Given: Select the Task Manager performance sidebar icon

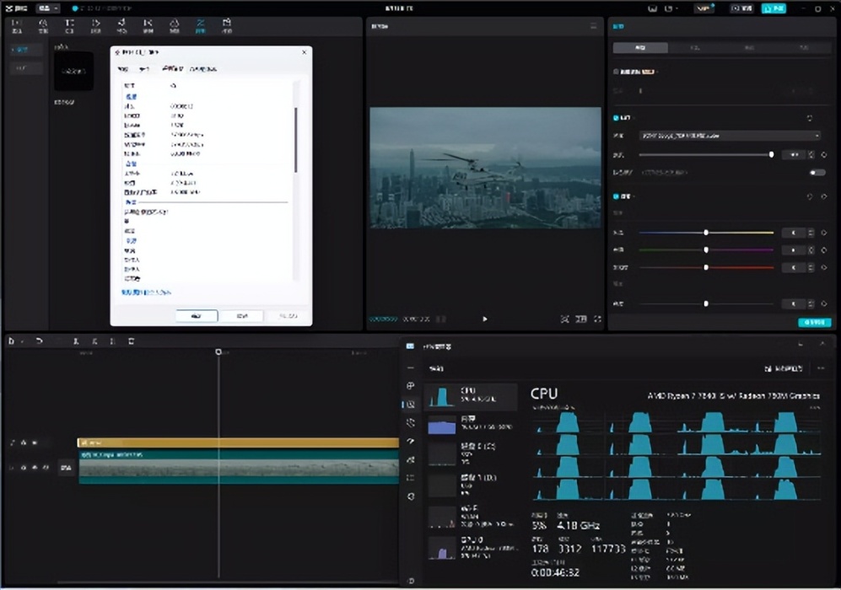Looking at the screenshot, I should pyautogui.click(x=410, y=405).
